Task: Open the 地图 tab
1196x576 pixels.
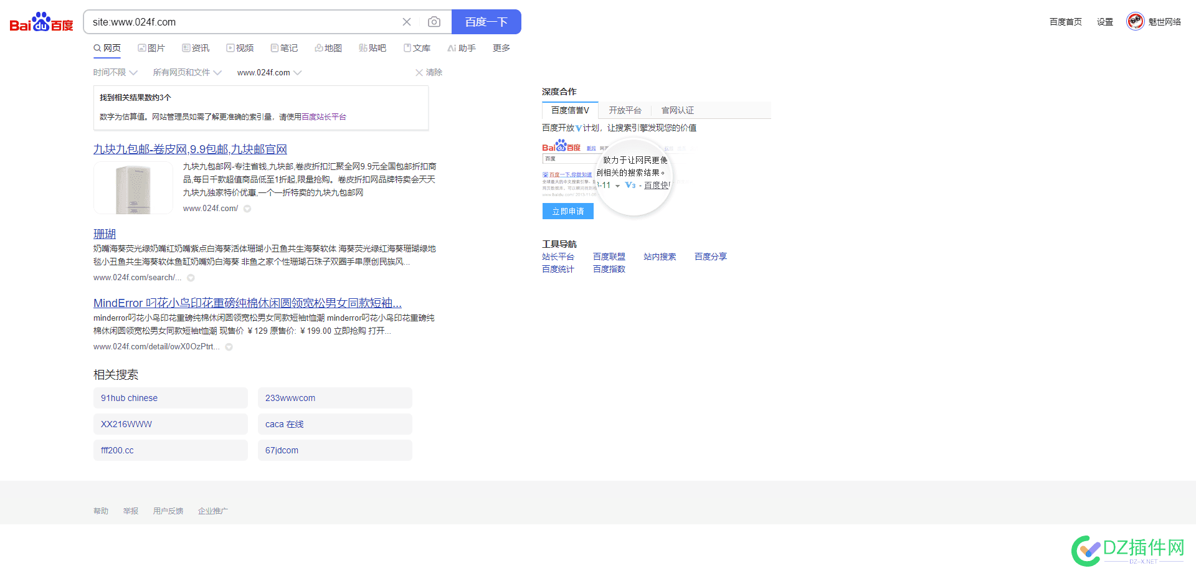Action: pos(328,48)
